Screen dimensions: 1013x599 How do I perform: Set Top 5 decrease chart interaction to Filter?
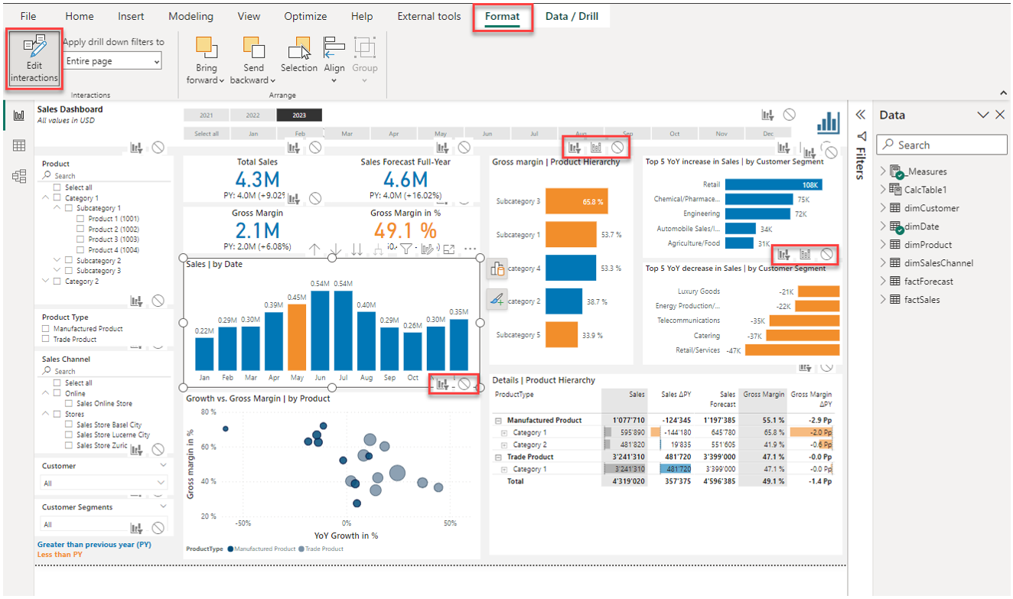tap(783, 254)
